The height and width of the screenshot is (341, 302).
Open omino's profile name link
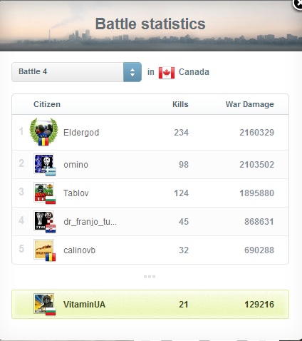coord(75,164)
